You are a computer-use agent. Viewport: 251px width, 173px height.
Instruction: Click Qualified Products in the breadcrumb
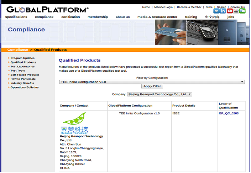tap(51, 50)
